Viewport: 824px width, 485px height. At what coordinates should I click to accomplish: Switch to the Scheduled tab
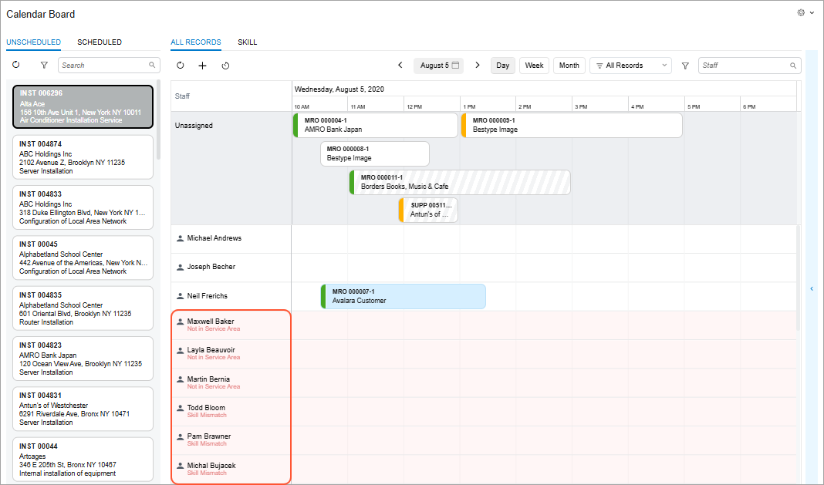click(100, 42)
